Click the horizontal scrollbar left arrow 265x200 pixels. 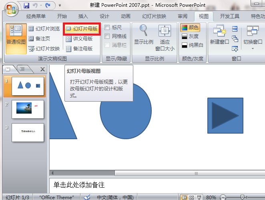[52, 173]
